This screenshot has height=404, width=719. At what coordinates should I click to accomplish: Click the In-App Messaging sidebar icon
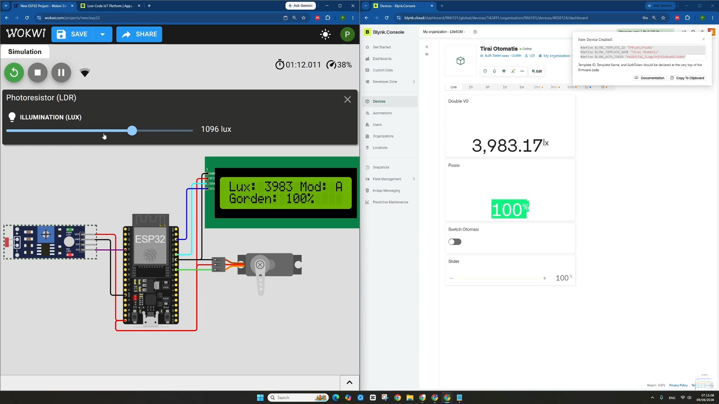pyautogui.click(x=367, y=191)
